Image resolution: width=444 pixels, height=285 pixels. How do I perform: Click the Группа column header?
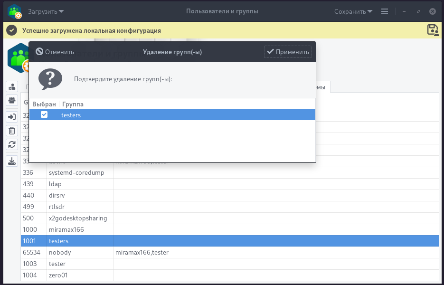point(73,104)
